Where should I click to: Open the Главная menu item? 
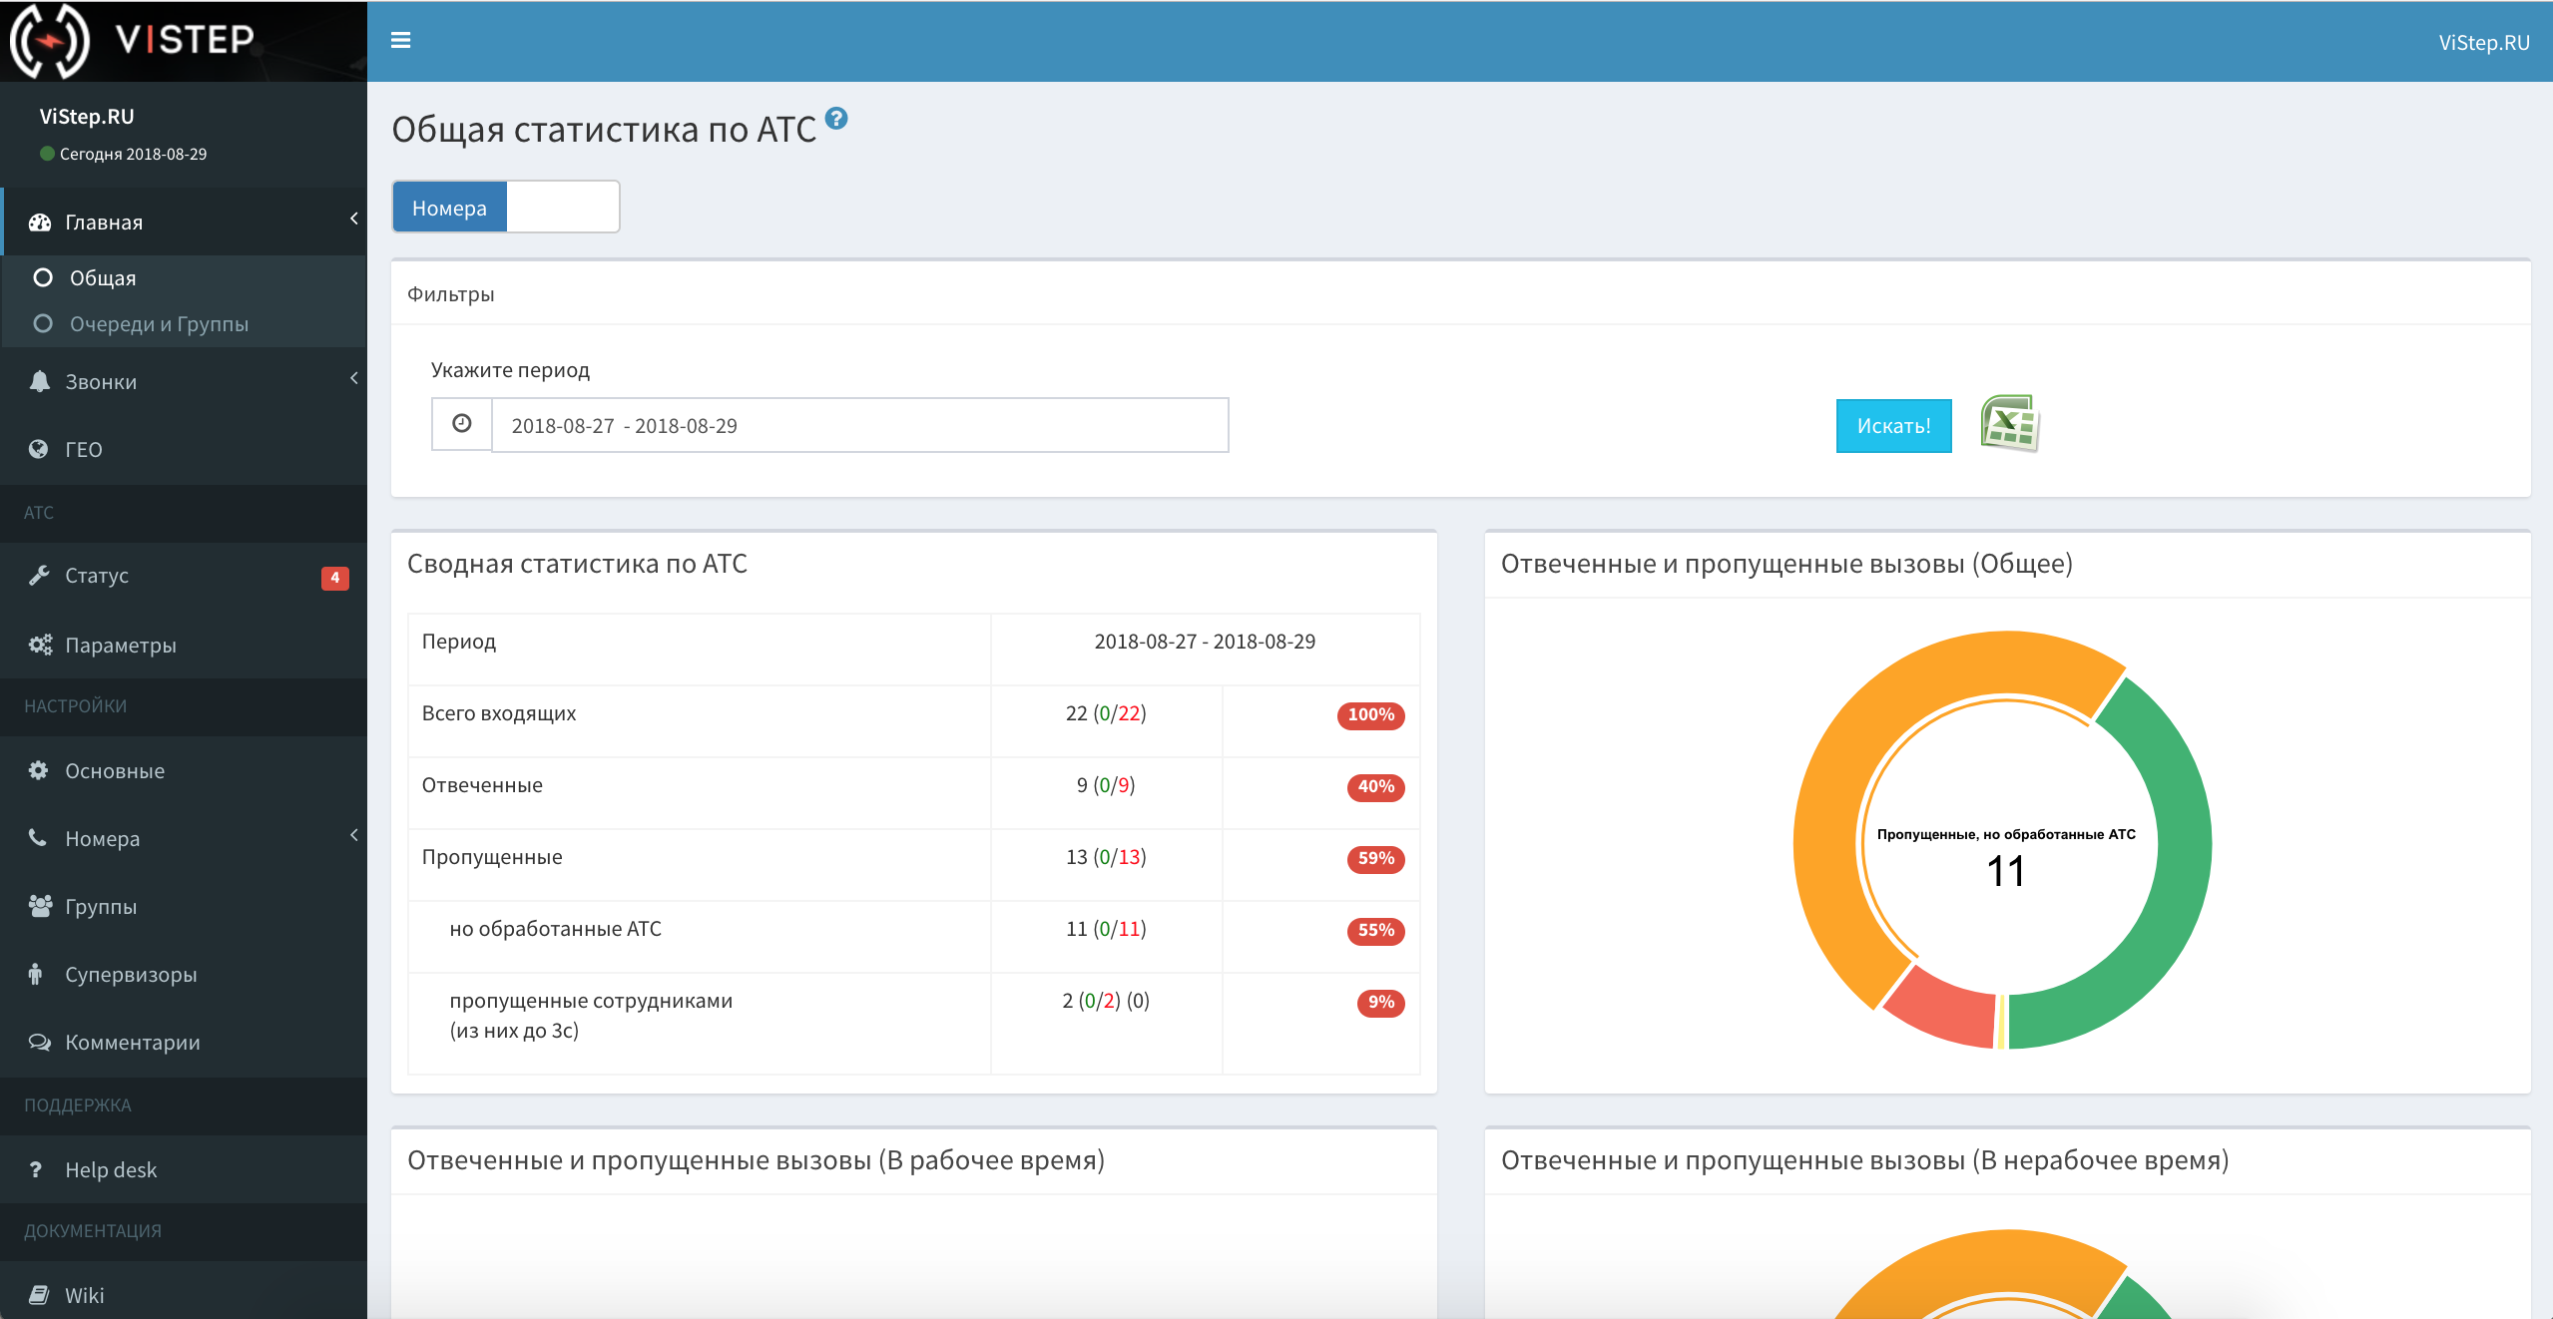click(x=184, y=221)
